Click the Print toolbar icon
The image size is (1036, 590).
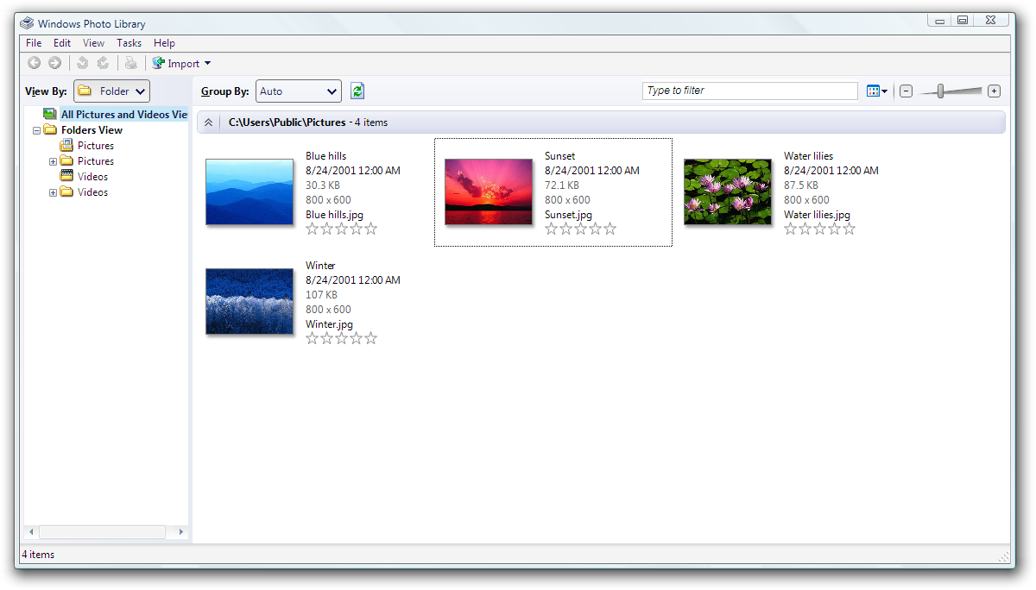coord(130,63)
